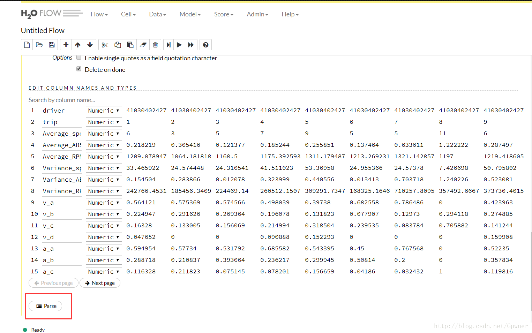
Task: Click the Untitled Flow title
Action: (43, 31)
